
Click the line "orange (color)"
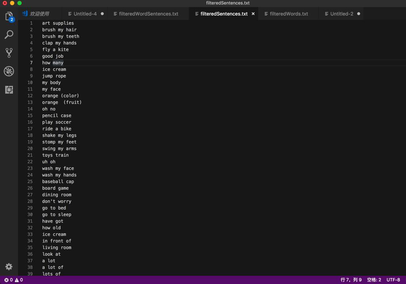[61, 96]
